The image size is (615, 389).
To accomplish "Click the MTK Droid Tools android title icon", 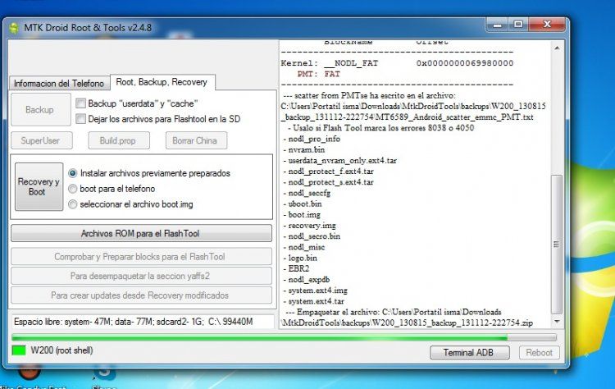I will [14, 28].
